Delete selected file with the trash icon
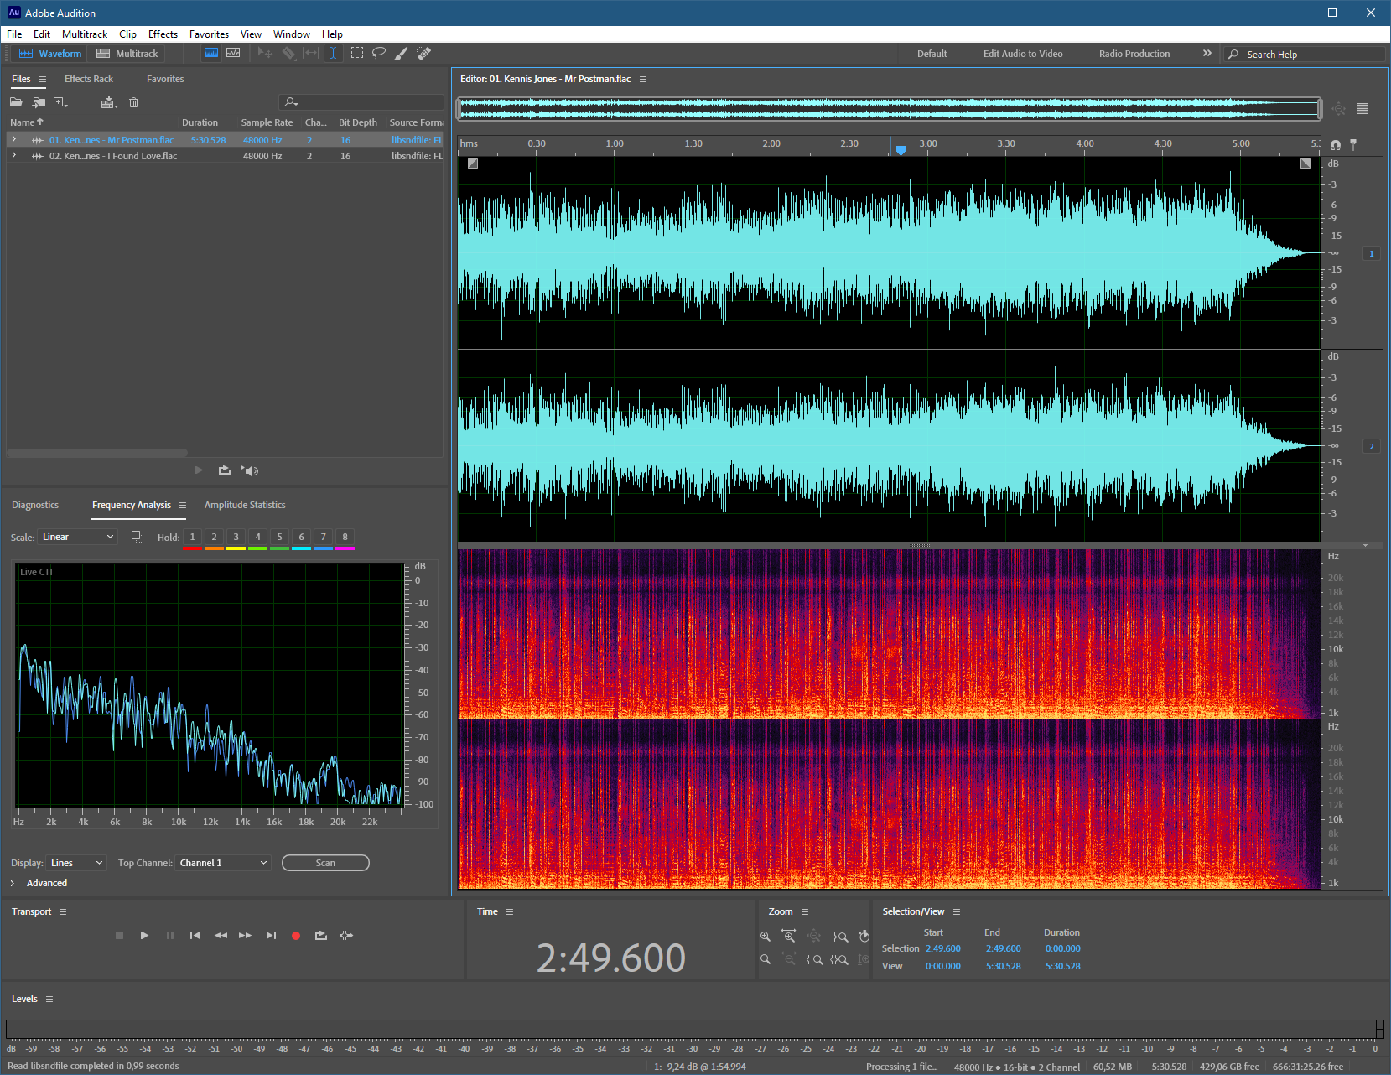The image size is (1391, 1075). (133, 102)
